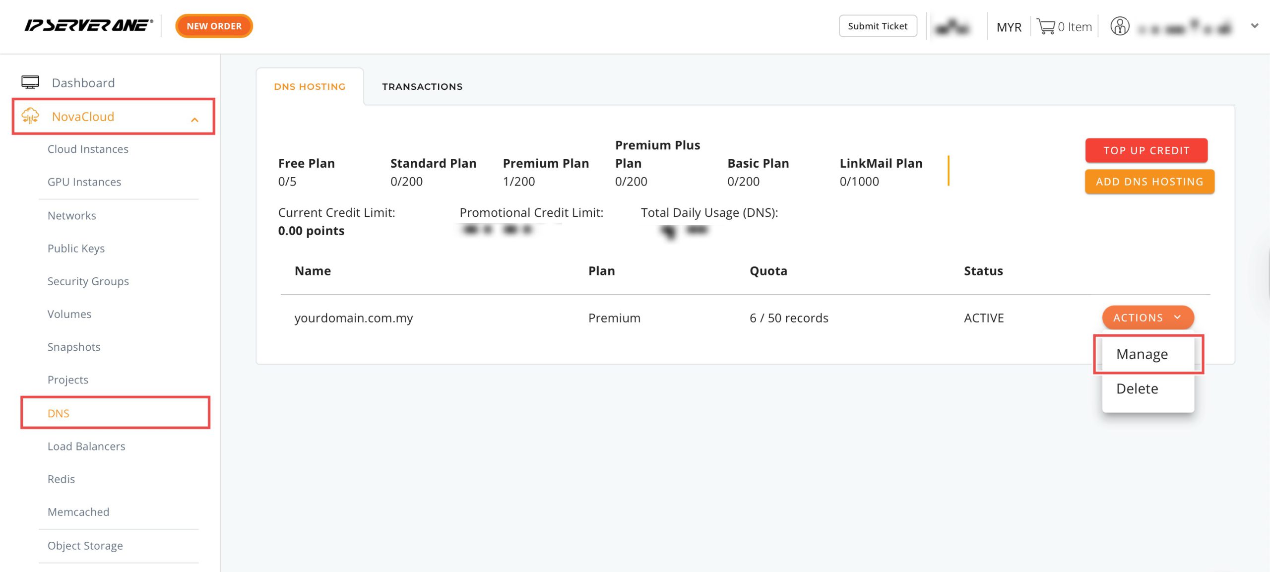This screenshot has height=572, width=1270.
Task: Click the Premium Plan 1/200 counter
Action: click(x=546, y=172)
